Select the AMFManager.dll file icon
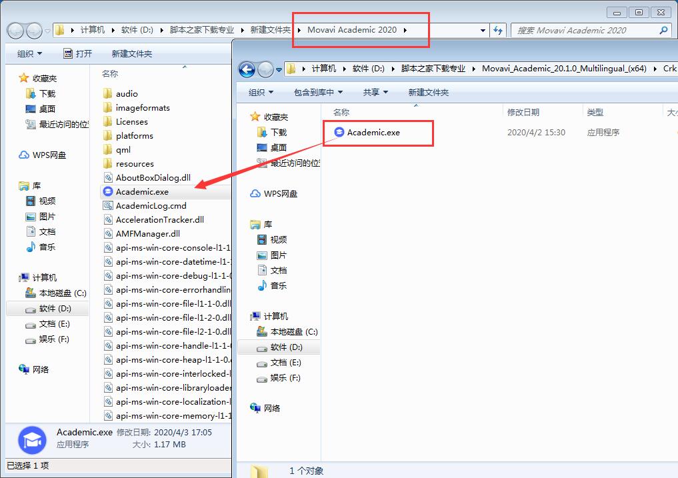 click(108, 233)
